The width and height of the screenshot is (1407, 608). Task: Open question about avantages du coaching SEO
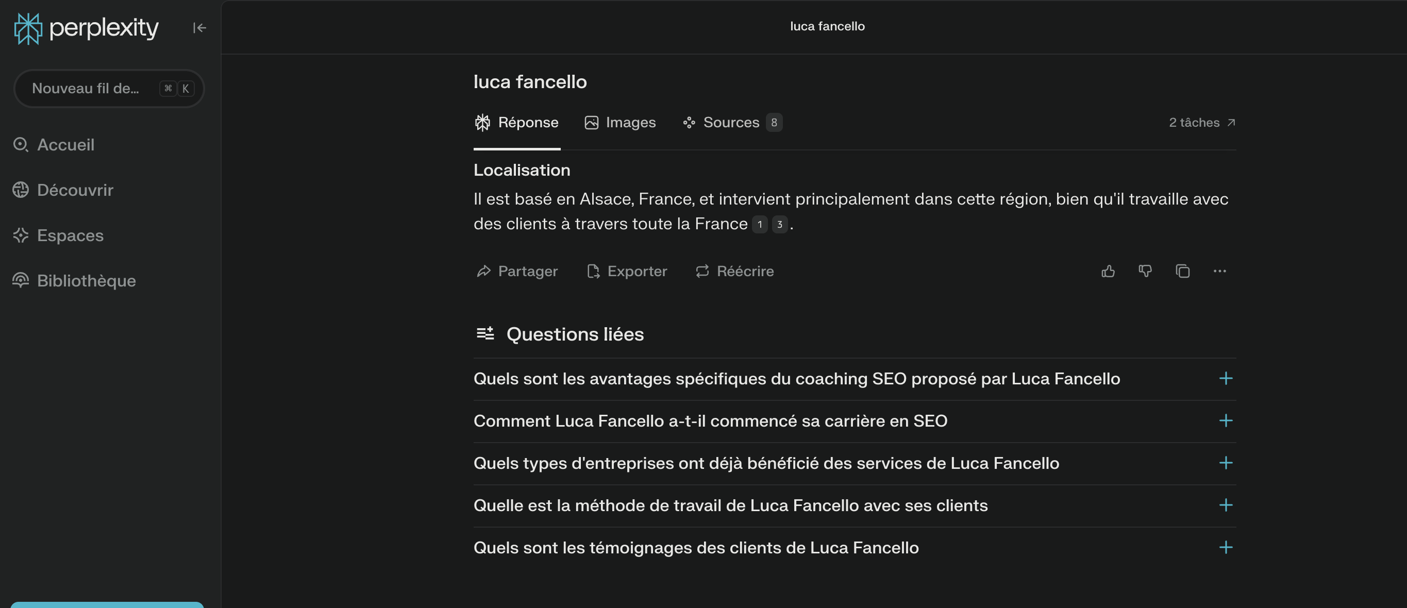click(x=855, y=379)
